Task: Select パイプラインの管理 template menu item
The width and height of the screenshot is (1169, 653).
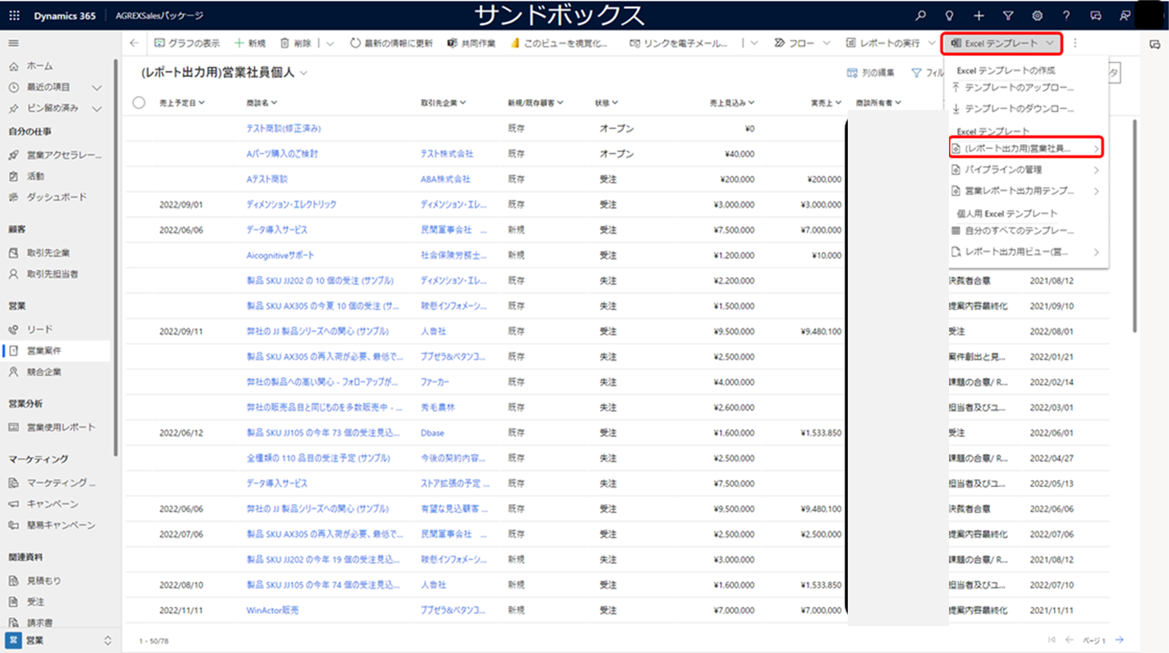Action: pyautogui.click(x=1026, y=170)
